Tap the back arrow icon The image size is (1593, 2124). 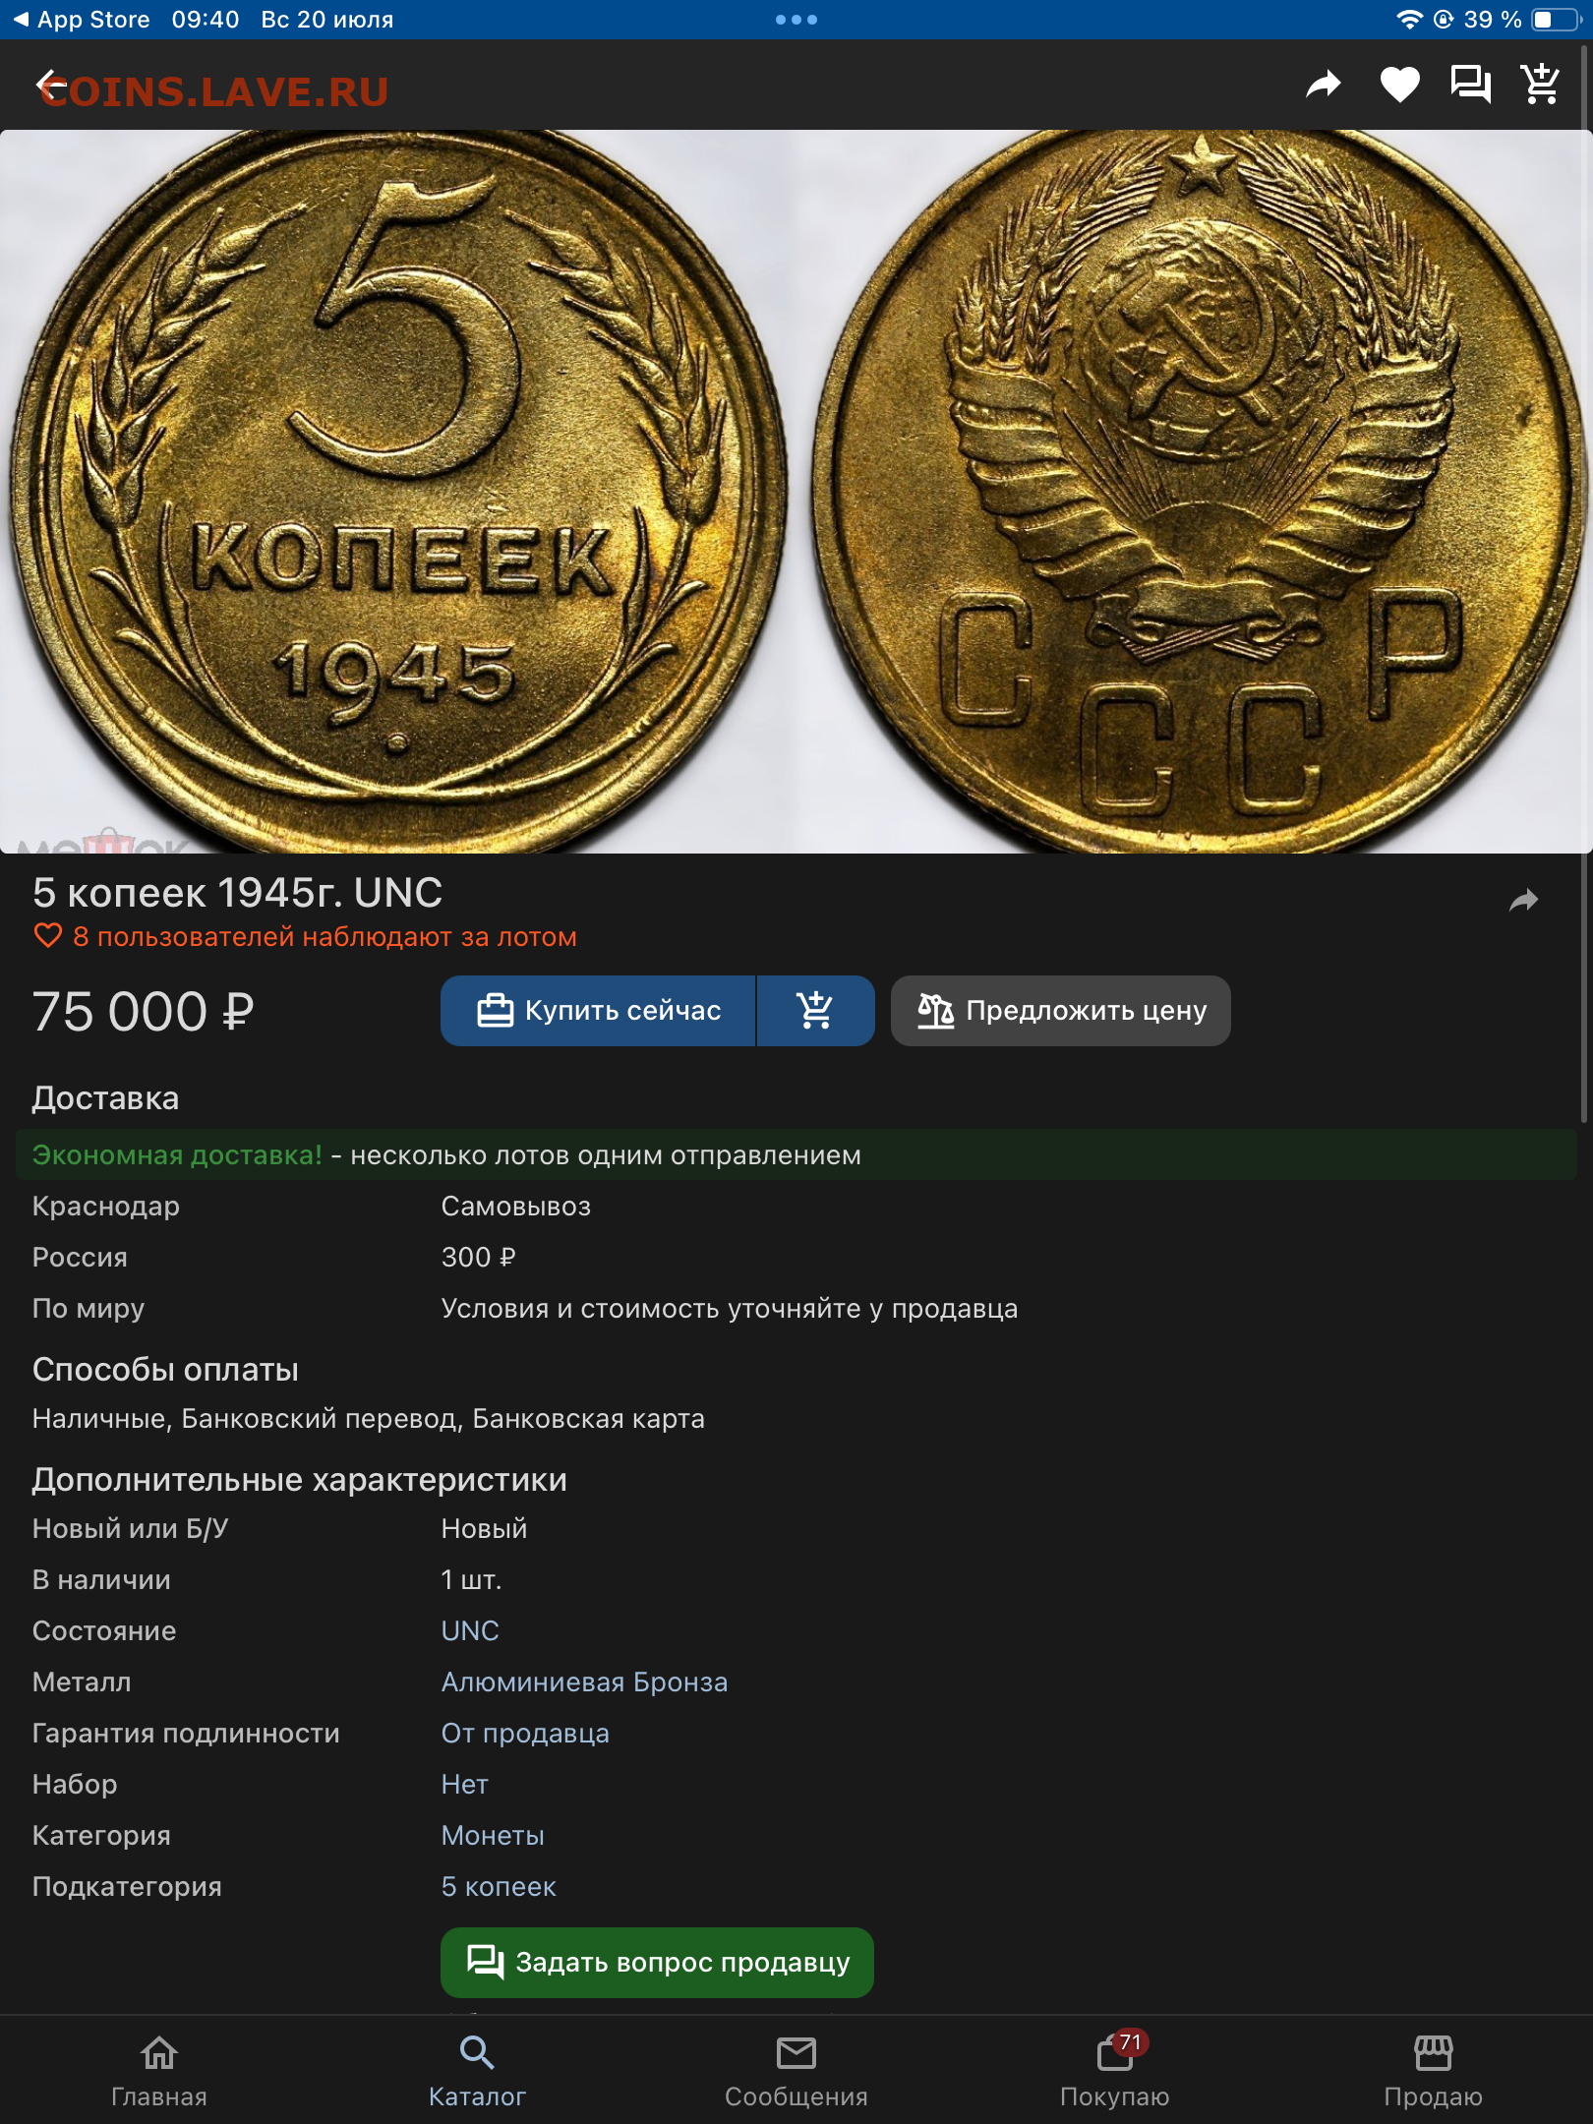pos(51,84)
